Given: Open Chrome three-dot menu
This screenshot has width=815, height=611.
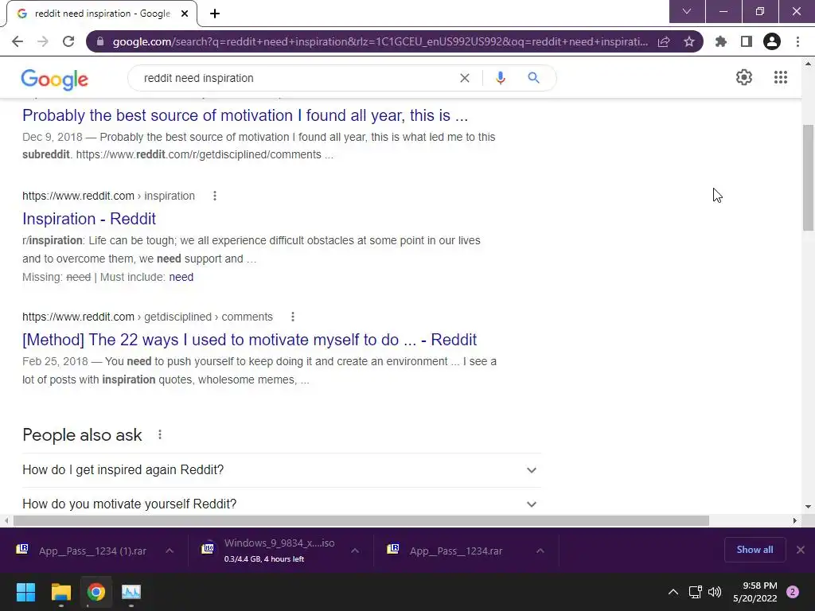Looking at the screenshot, I should pos(797,41).
